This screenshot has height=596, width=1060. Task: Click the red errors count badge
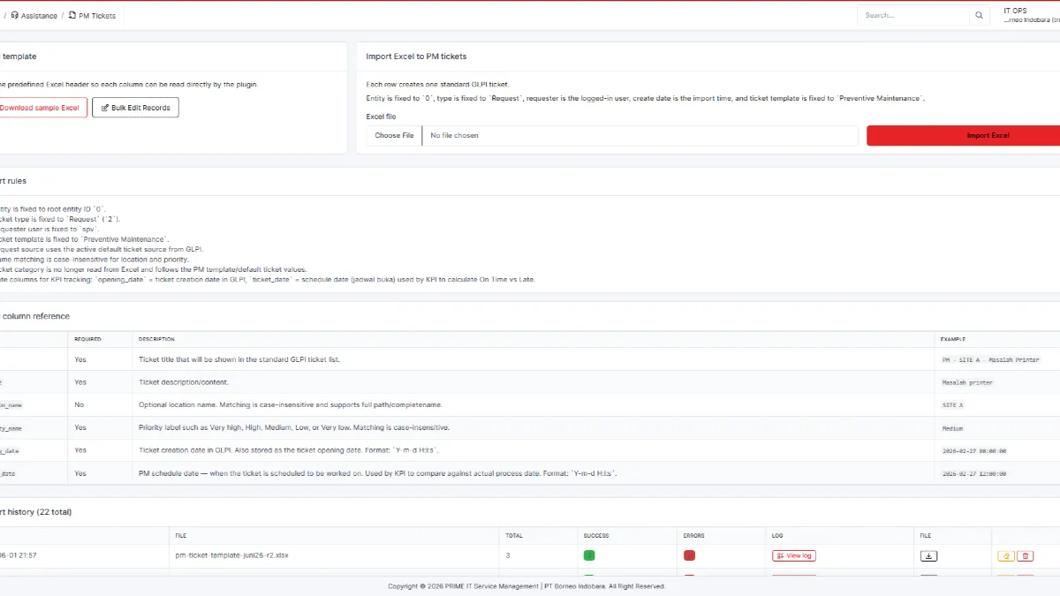pyautogui.click(x=689, y=555)
